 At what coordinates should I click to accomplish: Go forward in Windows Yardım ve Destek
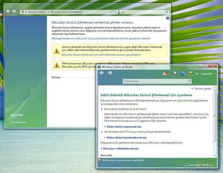tap(110, 74)
